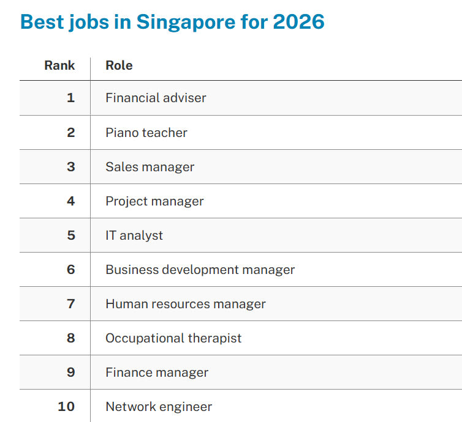Select the IT analyst entry
The image size is (462, 422).
click(134, 235)
